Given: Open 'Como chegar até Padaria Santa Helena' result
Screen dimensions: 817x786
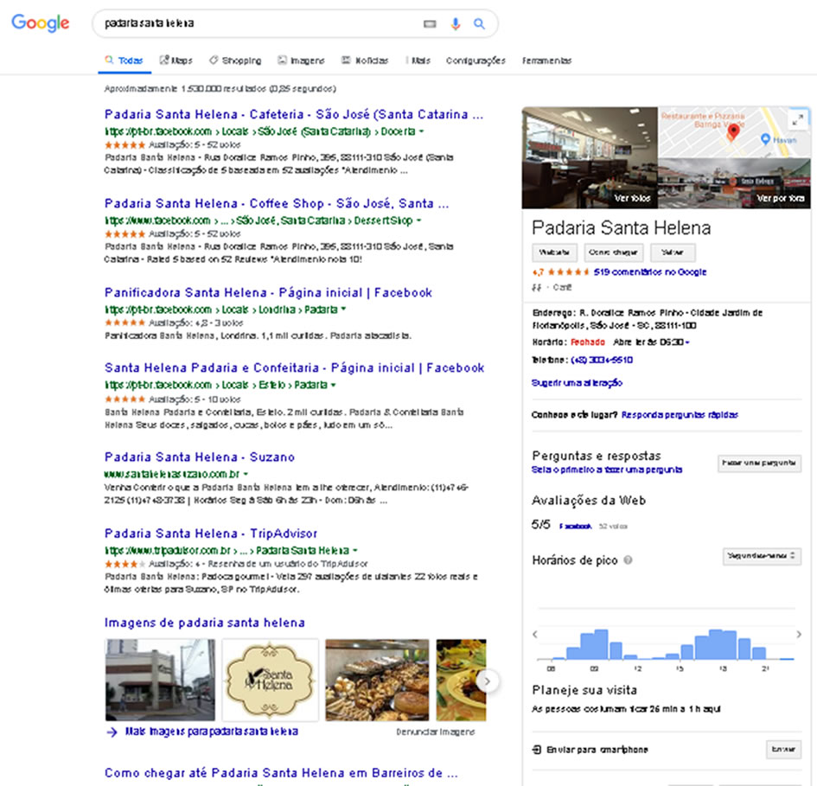Looking at the screenshot, I should click(x=281, y=773).
